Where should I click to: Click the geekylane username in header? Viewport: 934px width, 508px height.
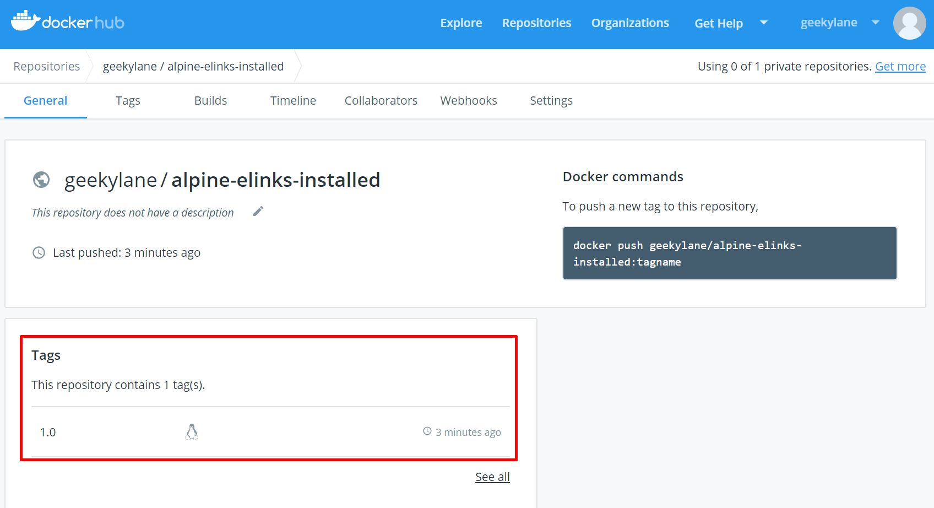(x=829, y=23)
